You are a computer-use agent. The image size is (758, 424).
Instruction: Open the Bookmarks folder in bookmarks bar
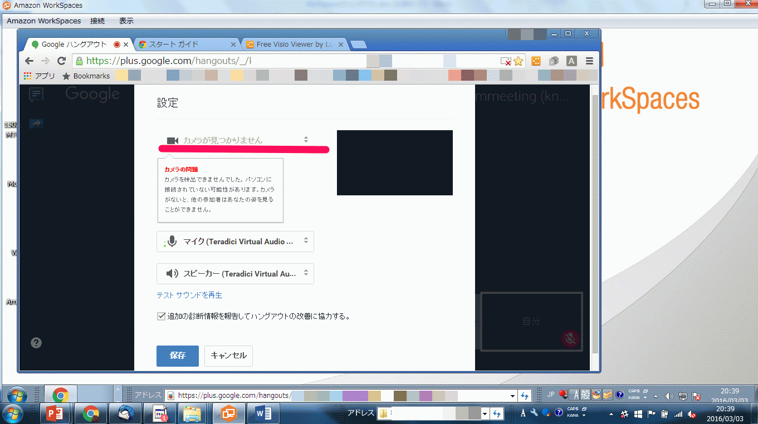[86, 76]
